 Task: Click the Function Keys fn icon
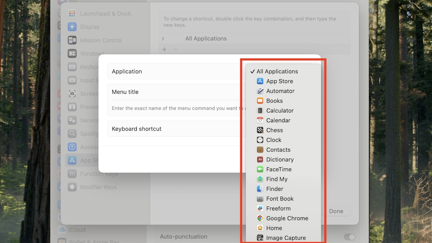tap(72, 174)
